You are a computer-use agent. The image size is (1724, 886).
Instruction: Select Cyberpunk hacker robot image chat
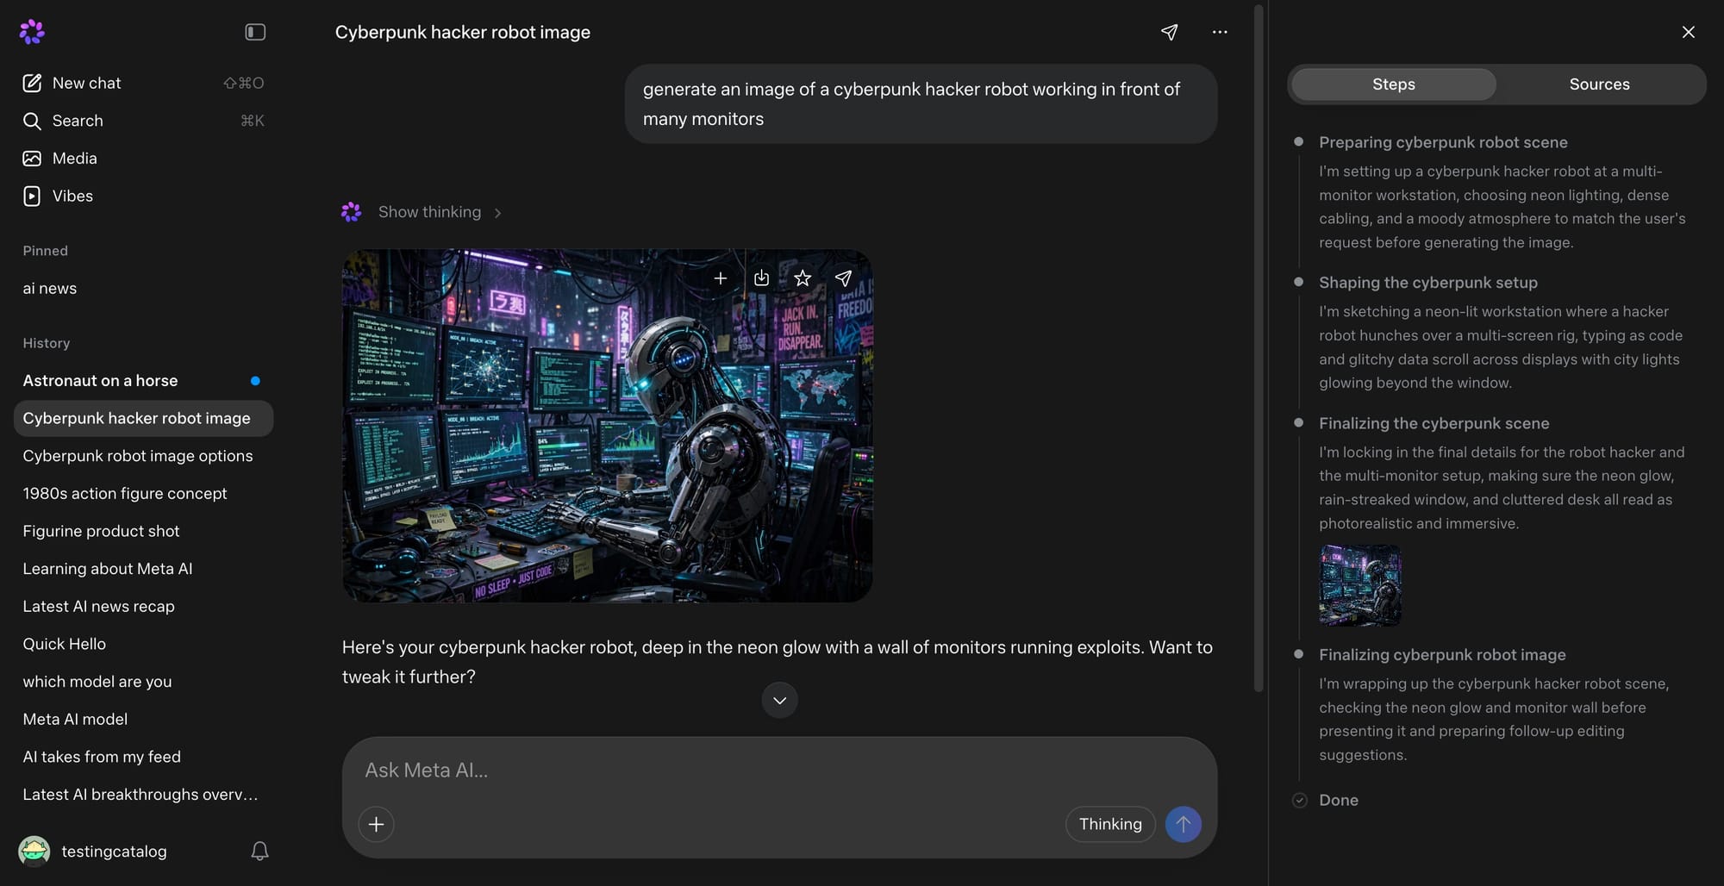point(143,418)
